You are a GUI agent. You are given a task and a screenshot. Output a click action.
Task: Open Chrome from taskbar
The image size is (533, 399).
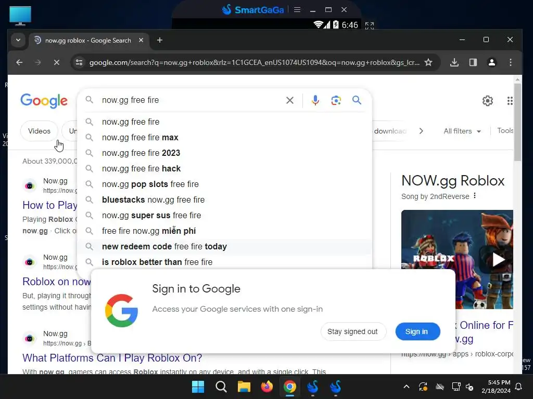(x=289, y=387)
